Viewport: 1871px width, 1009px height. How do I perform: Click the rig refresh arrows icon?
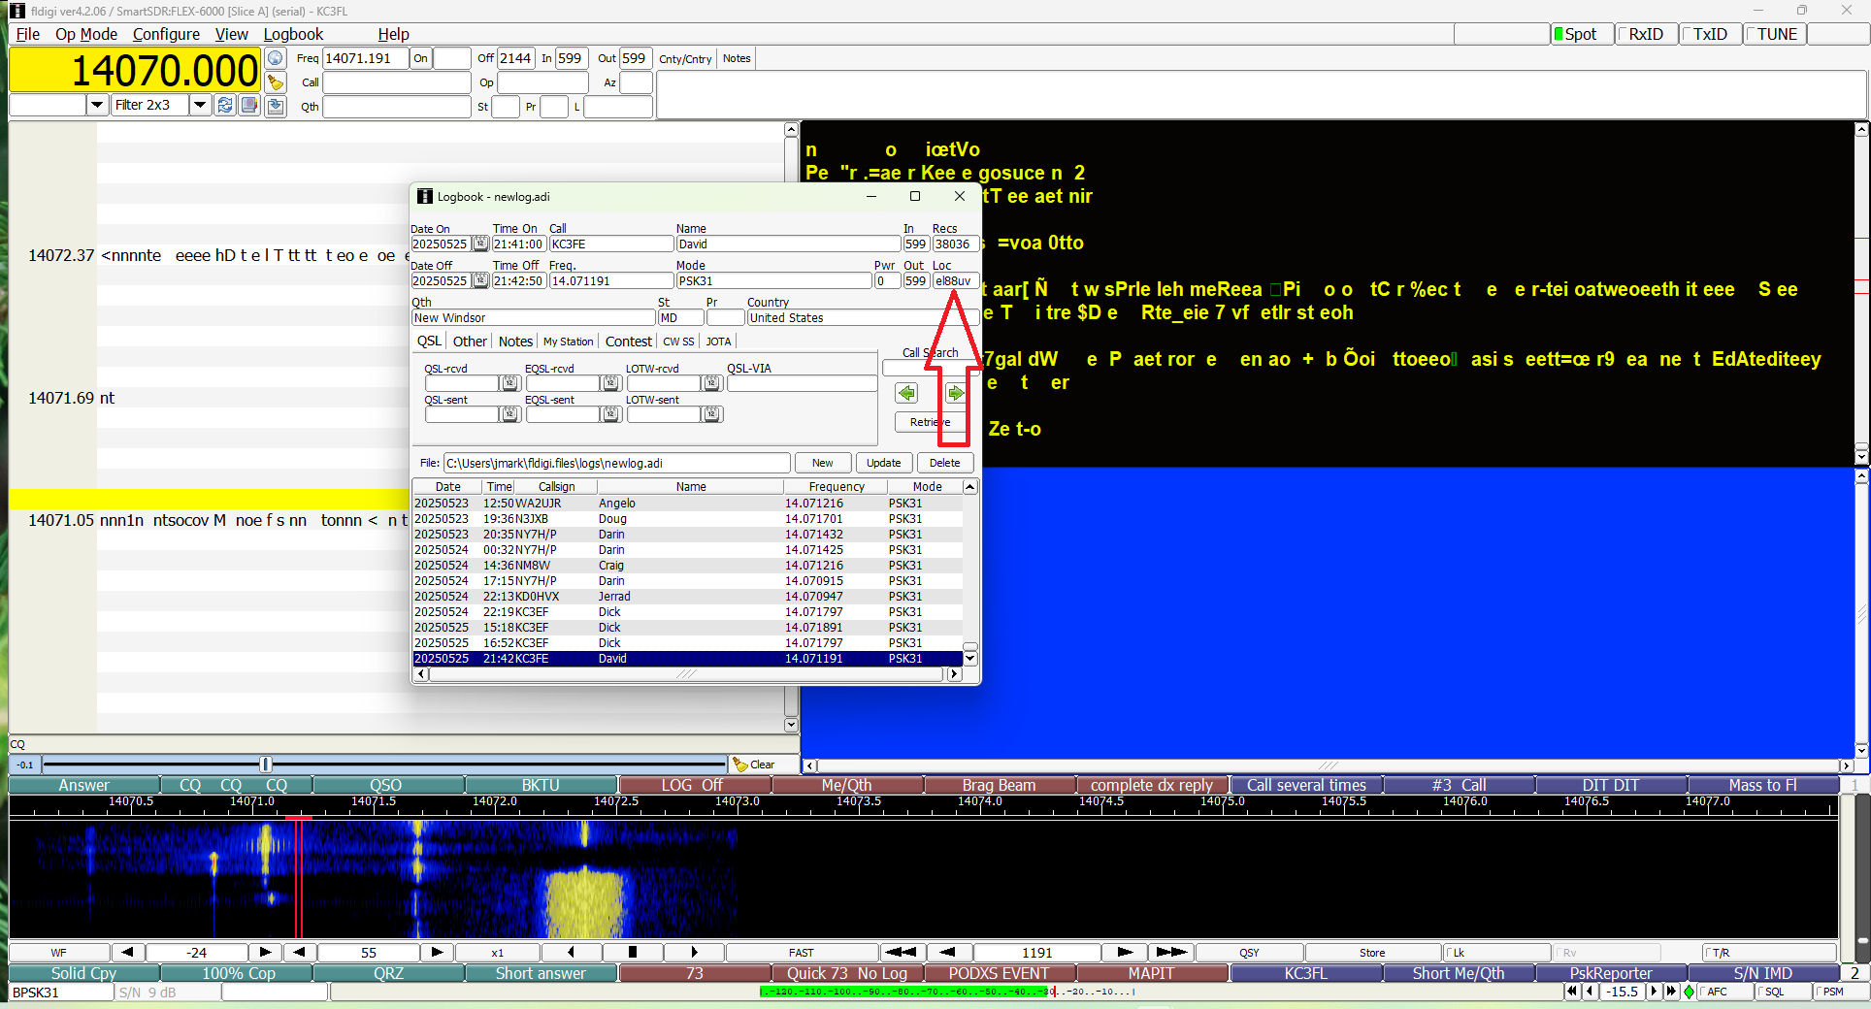click(225, 105)
